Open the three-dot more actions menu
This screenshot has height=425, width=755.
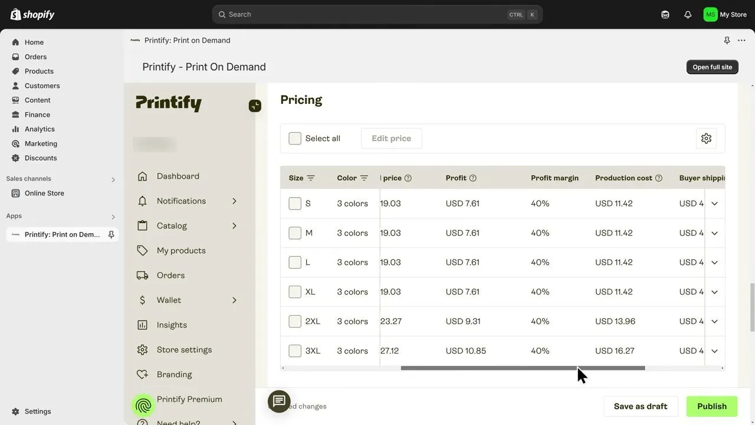pos(741,40)
